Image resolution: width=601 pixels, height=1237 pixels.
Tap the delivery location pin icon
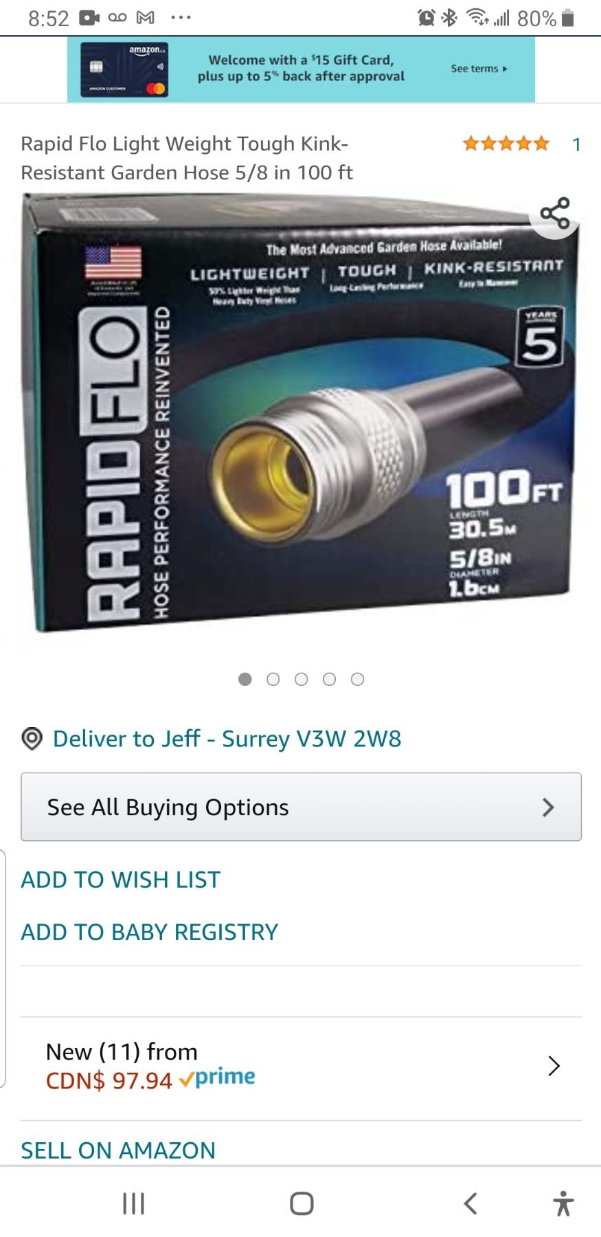pyautogui.click(x=32, y=739)
